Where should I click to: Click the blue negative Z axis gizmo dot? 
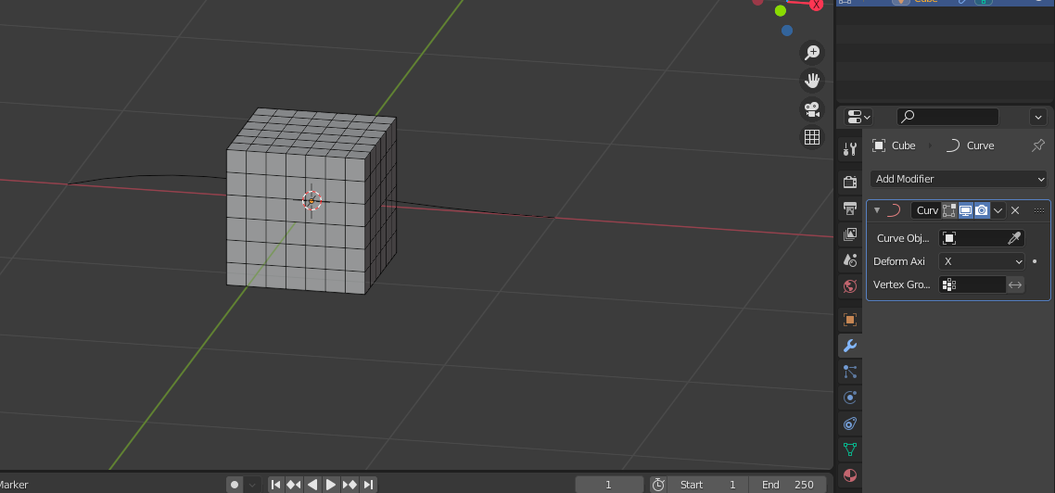coord(787,31)
